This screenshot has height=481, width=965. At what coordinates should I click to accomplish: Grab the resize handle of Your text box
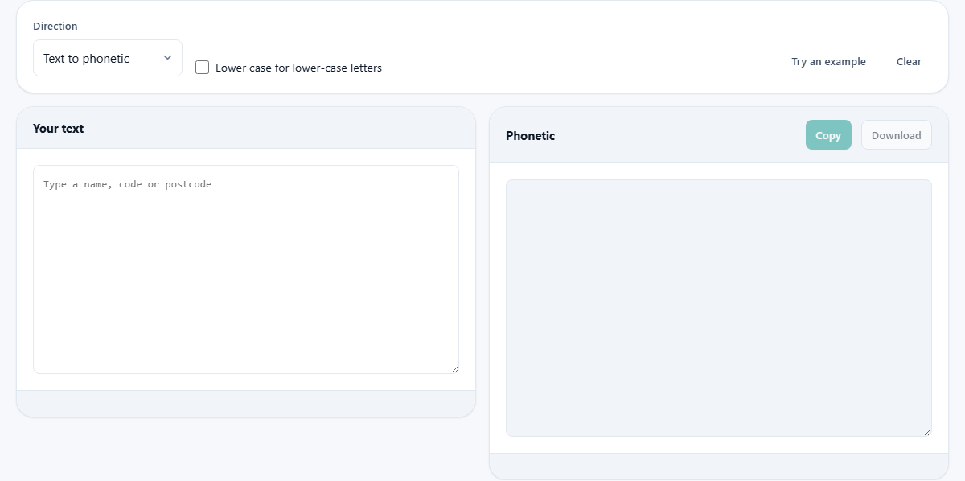(x=454, y=369)
